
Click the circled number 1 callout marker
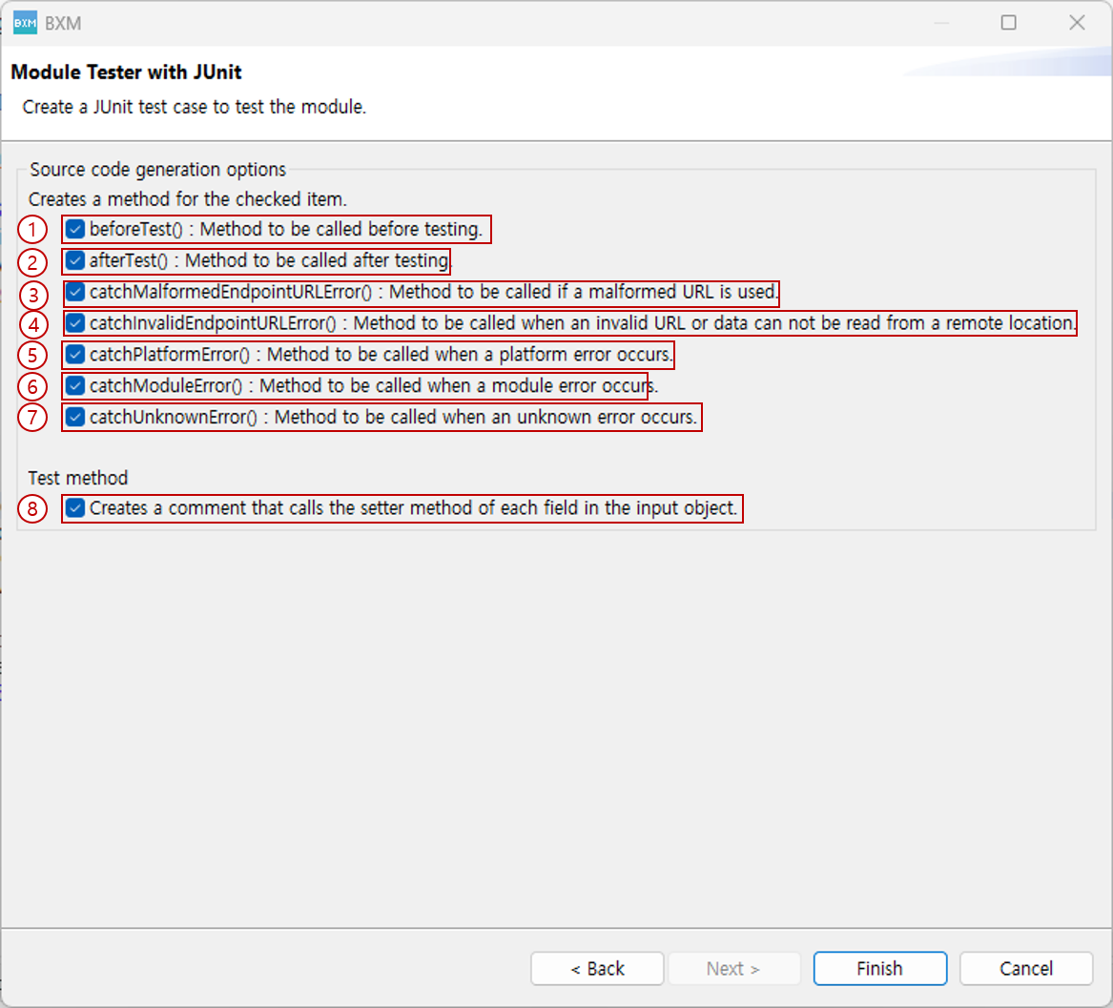coord(33,230)
